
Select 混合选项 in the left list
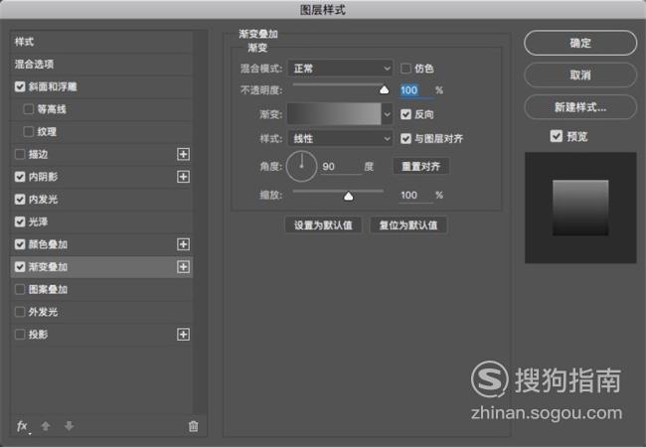101,65
